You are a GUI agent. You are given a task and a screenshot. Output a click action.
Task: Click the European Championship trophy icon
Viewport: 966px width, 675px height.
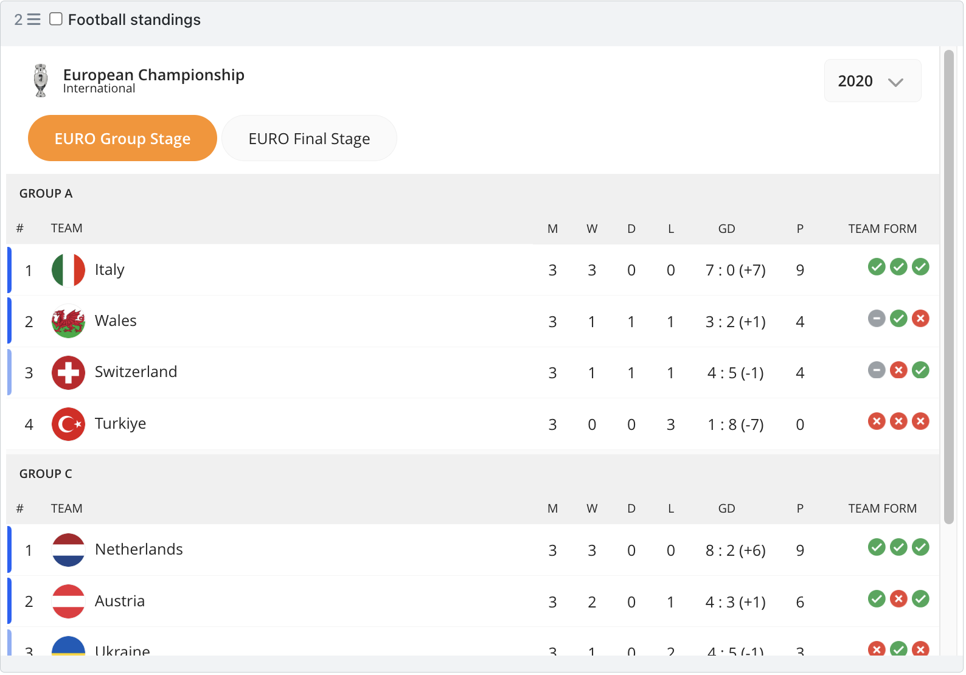pos(41,80)
